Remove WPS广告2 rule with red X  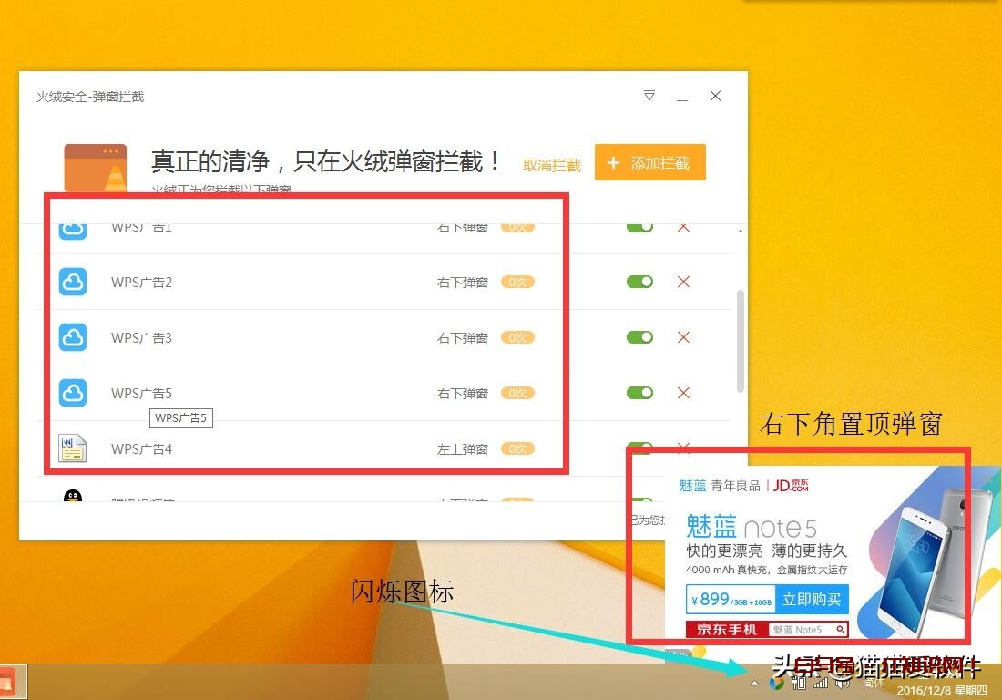(x=683, y=282)
